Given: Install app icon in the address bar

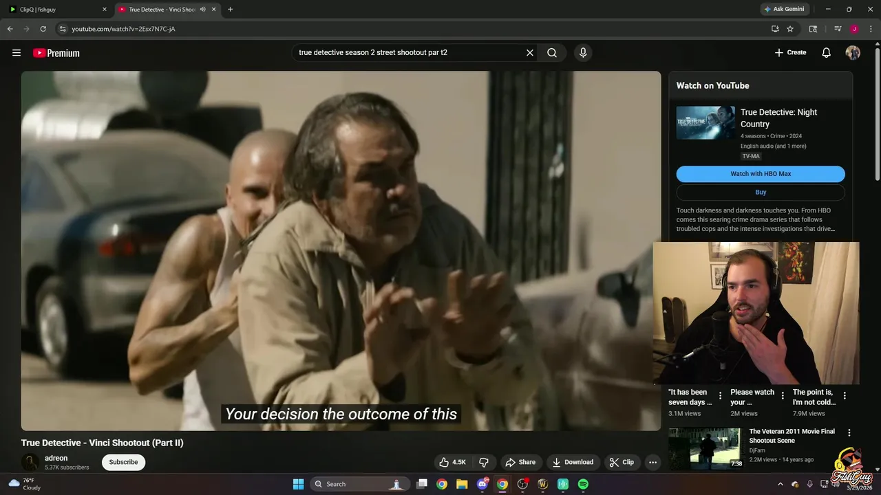Looking at the screenshot, I should click(x=775, y=29).
